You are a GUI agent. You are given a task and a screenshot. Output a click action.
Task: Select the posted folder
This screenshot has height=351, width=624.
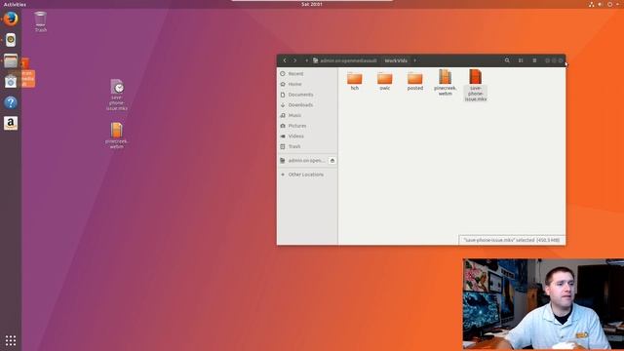click(x=414, y=81)
